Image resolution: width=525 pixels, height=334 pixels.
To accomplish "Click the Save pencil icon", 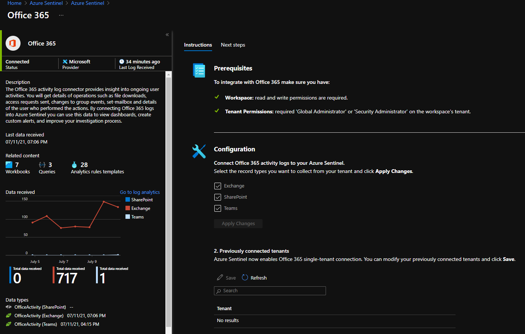I will [220, 277].
